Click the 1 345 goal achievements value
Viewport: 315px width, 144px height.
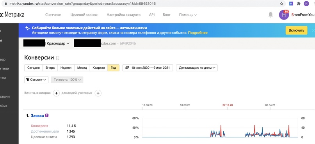71,132
